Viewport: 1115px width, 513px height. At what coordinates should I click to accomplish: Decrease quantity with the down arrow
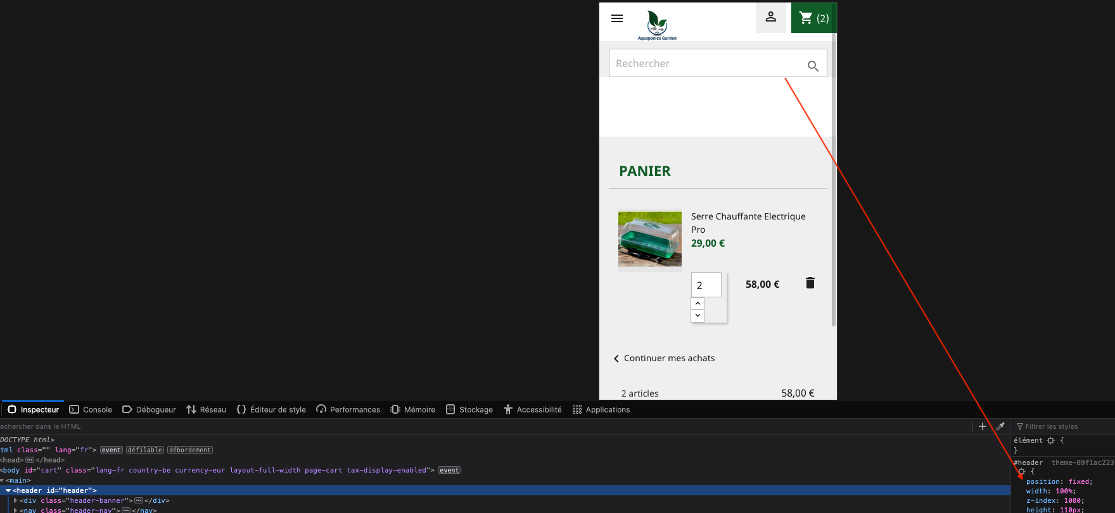click(698, 316)
